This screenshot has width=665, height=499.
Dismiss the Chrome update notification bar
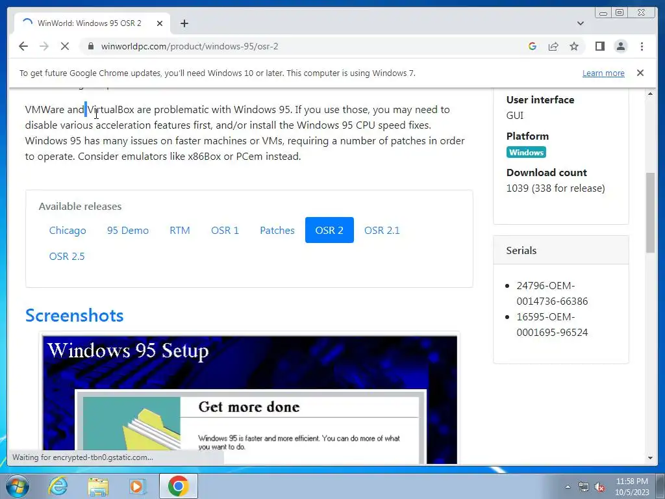(x=640, y=73)
